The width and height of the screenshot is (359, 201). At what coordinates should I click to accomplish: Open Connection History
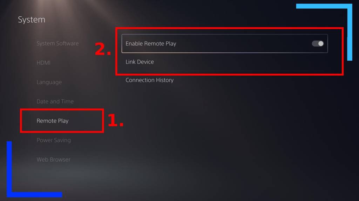(149, 80)
